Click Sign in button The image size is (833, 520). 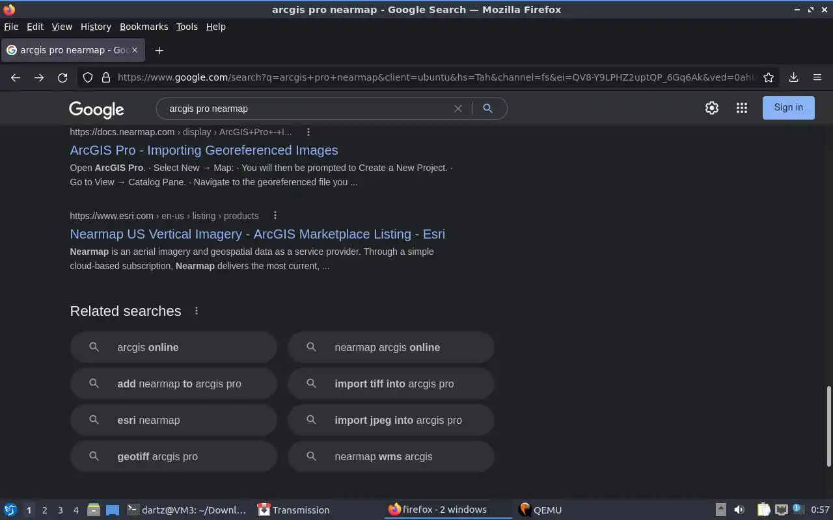(x=788, y=107)
